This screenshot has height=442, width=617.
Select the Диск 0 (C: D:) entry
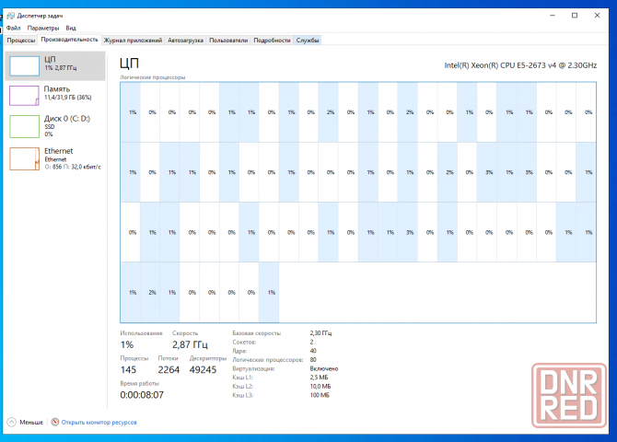point(55,126)
